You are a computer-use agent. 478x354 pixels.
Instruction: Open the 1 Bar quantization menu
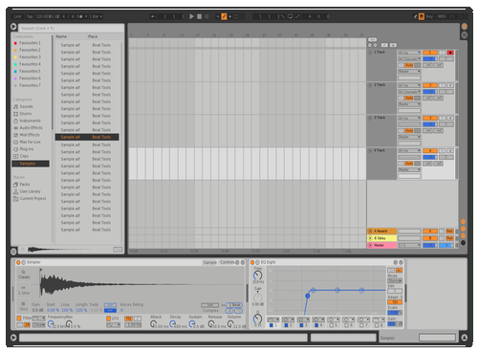pyautogui.click(x=95, y=16)
